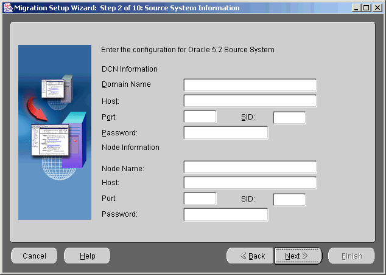Screen dimensions: 386x275
Task: Click the Node SID field
Action: click(290, 200)
